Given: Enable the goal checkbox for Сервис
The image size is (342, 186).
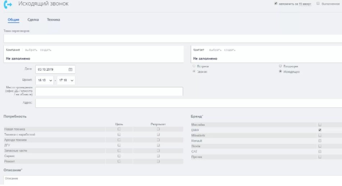Looking at the screenshot, I should click(x=119, y=156).
